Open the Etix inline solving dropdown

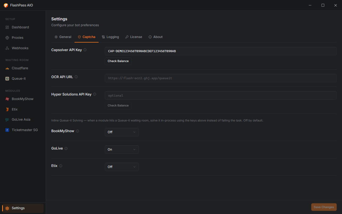(x=122, y=167)
